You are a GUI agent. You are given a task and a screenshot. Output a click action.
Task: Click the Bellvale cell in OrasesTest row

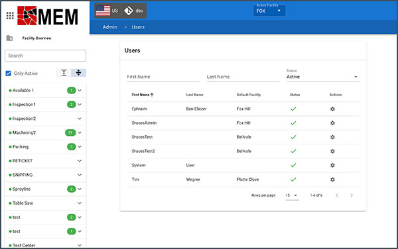point(244,137)
